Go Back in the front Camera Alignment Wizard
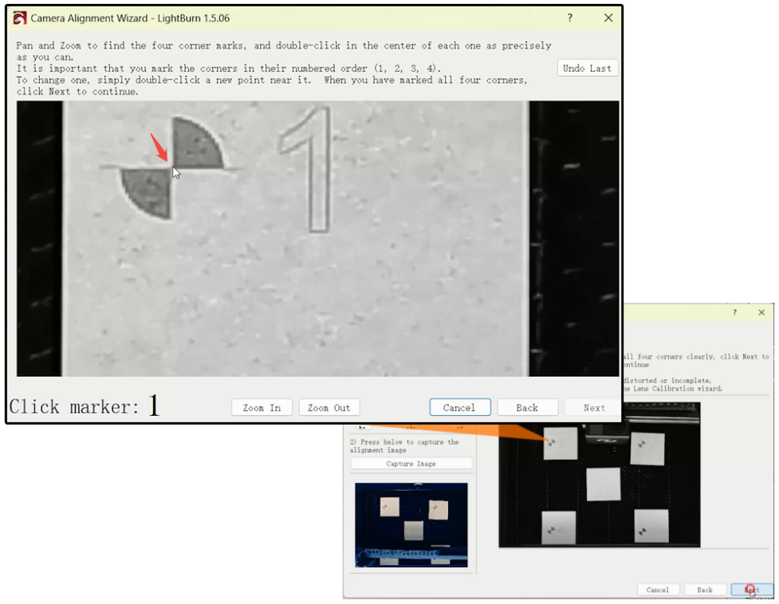The image size is (779, 604). (x=527, y=407)
